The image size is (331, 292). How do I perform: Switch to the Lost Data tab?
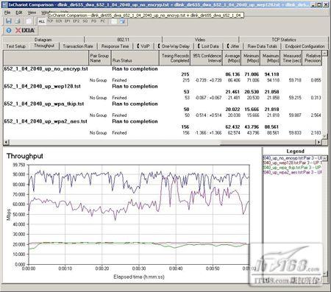pos(208,46)
